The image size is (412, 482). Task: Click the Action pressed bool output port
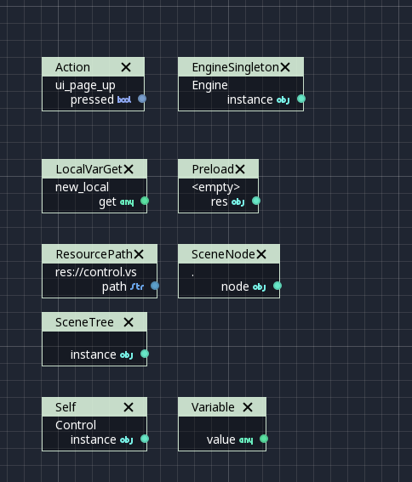142,99
